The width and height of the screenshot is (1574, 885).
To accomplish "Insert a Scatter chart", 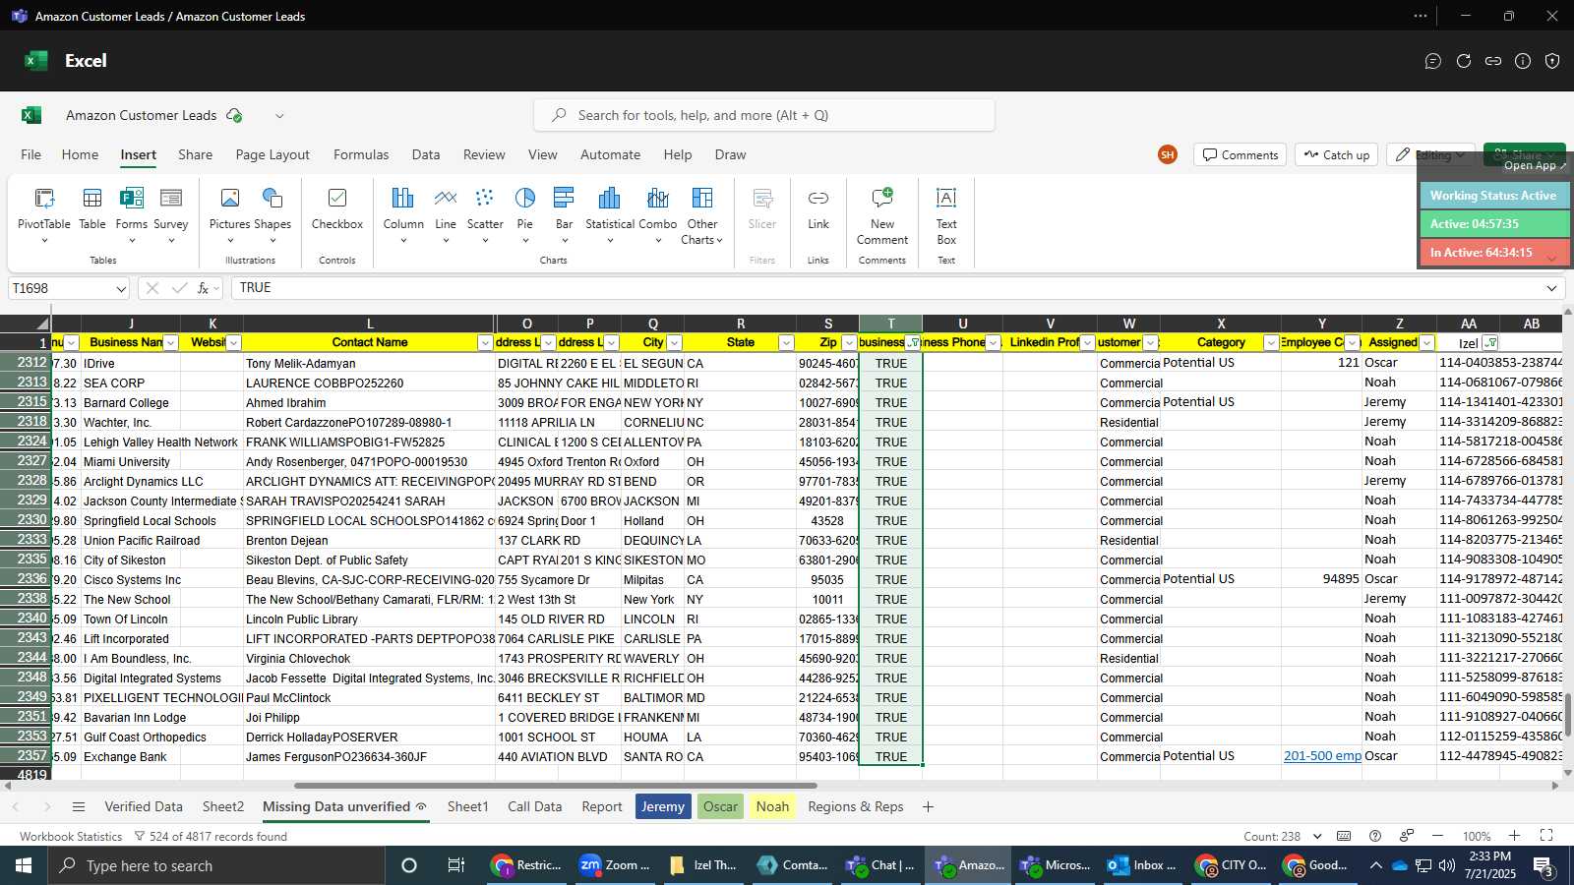I will tap(485, 214).
